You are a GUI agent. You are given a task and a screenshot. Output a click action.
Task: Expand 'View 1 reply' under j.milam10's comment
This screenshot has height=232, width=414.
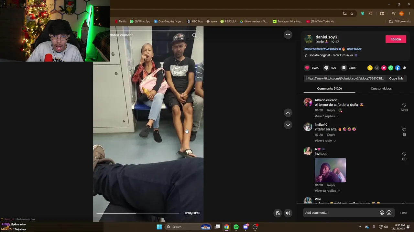click(325, 141)
